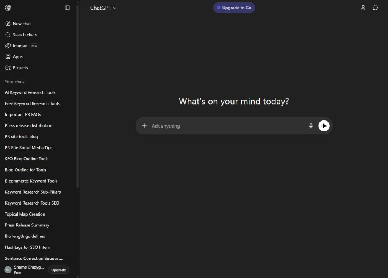388x278 pixels.
Task: Open Bio length guidelines chat
Action: 38,236
